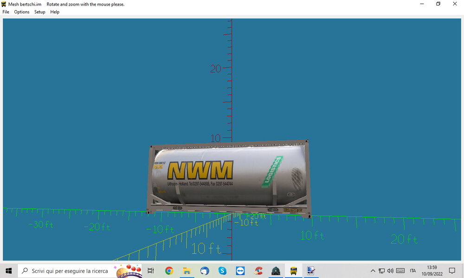
Task: Minimize the Mesh viewer window
Action: pos(422,4)
